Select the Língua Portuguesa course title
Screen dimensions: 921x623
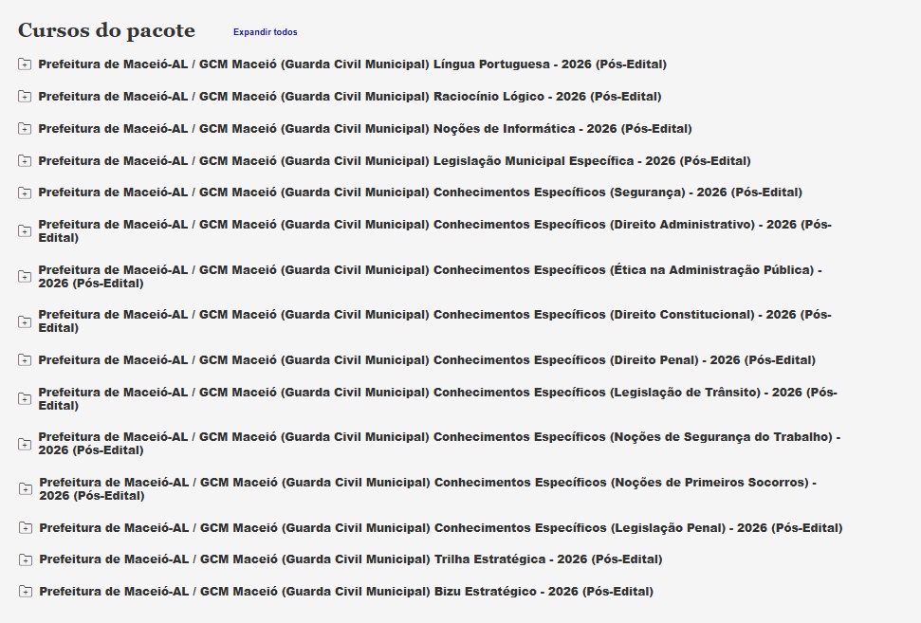tap(352, 64)
